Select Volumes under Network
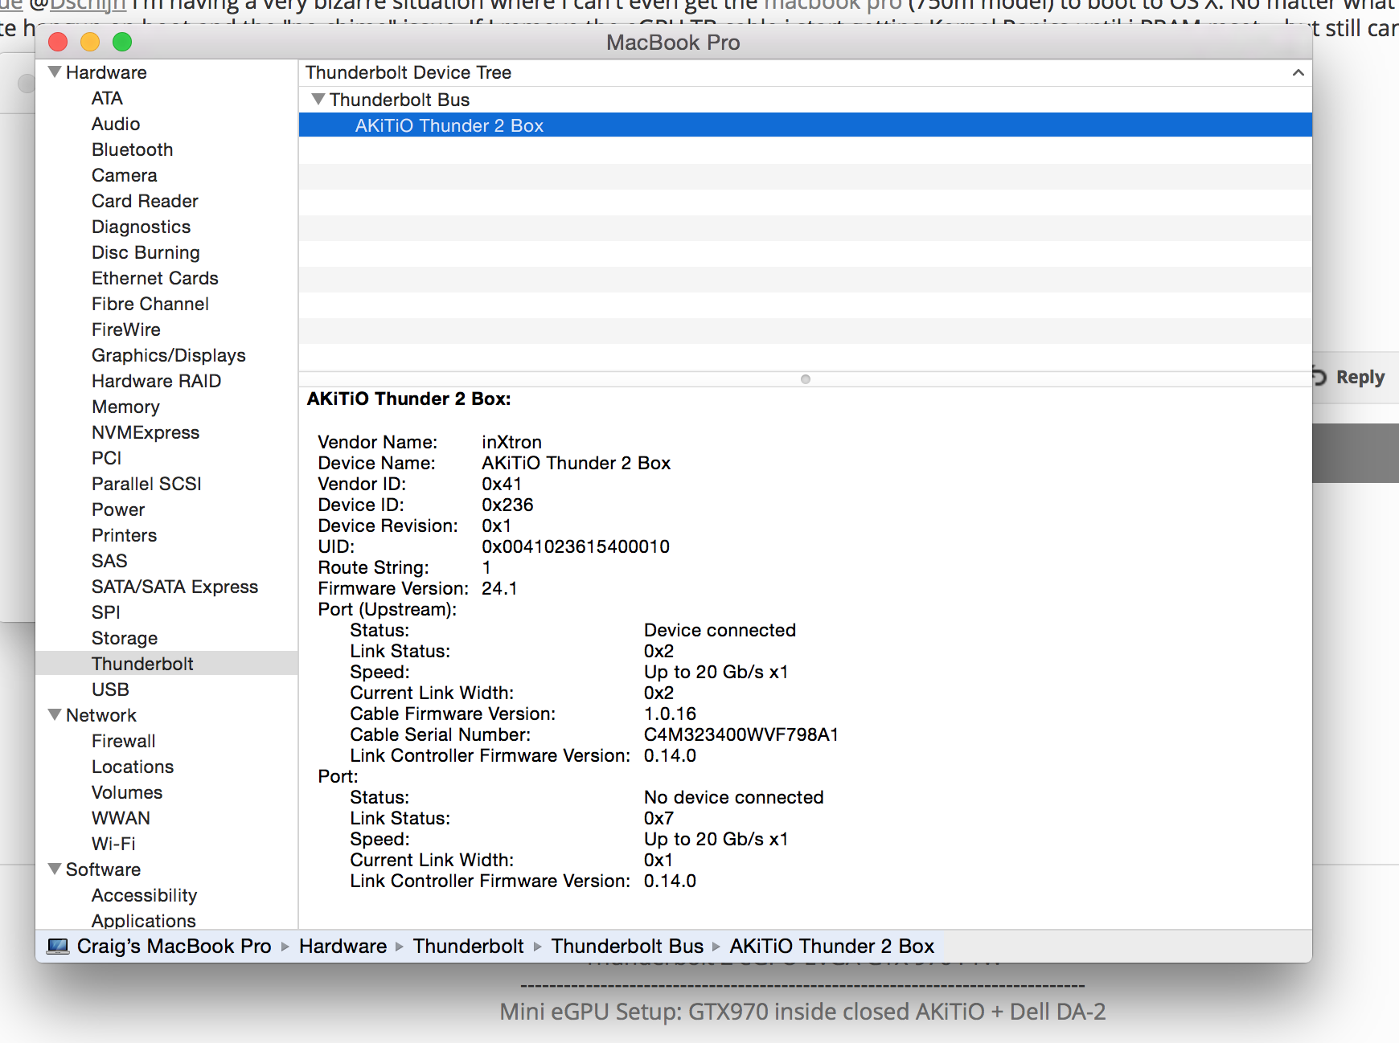The image size is (1399, 1043). click(127, 792)
